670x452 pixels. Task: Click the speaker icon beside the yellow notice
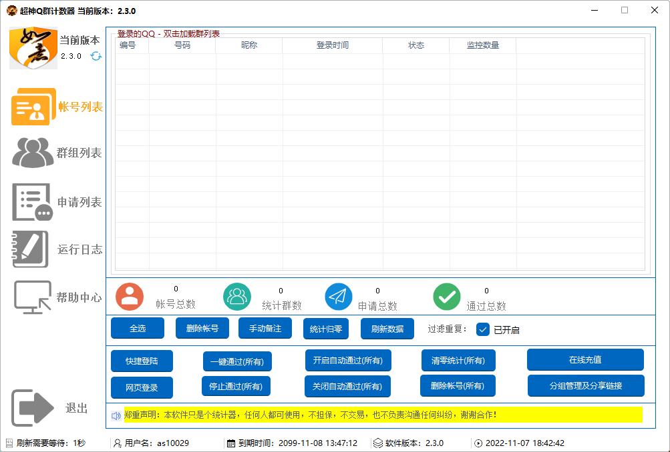(116, 415)
